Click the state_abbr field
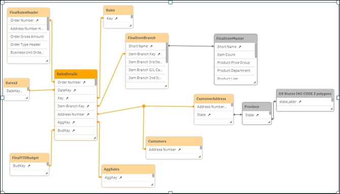The image size is (340, 194). point(304,102)
